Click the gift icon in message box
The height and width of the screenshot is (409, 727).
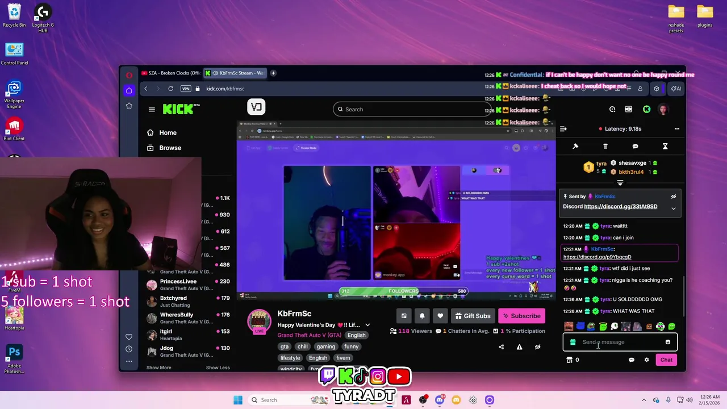[573, 342]
